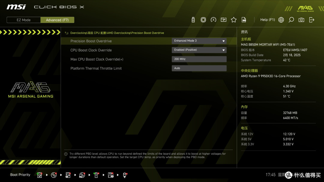Go back using breadcrumb return arrow
Screen dimensions: 324x182
pos(67,33)
